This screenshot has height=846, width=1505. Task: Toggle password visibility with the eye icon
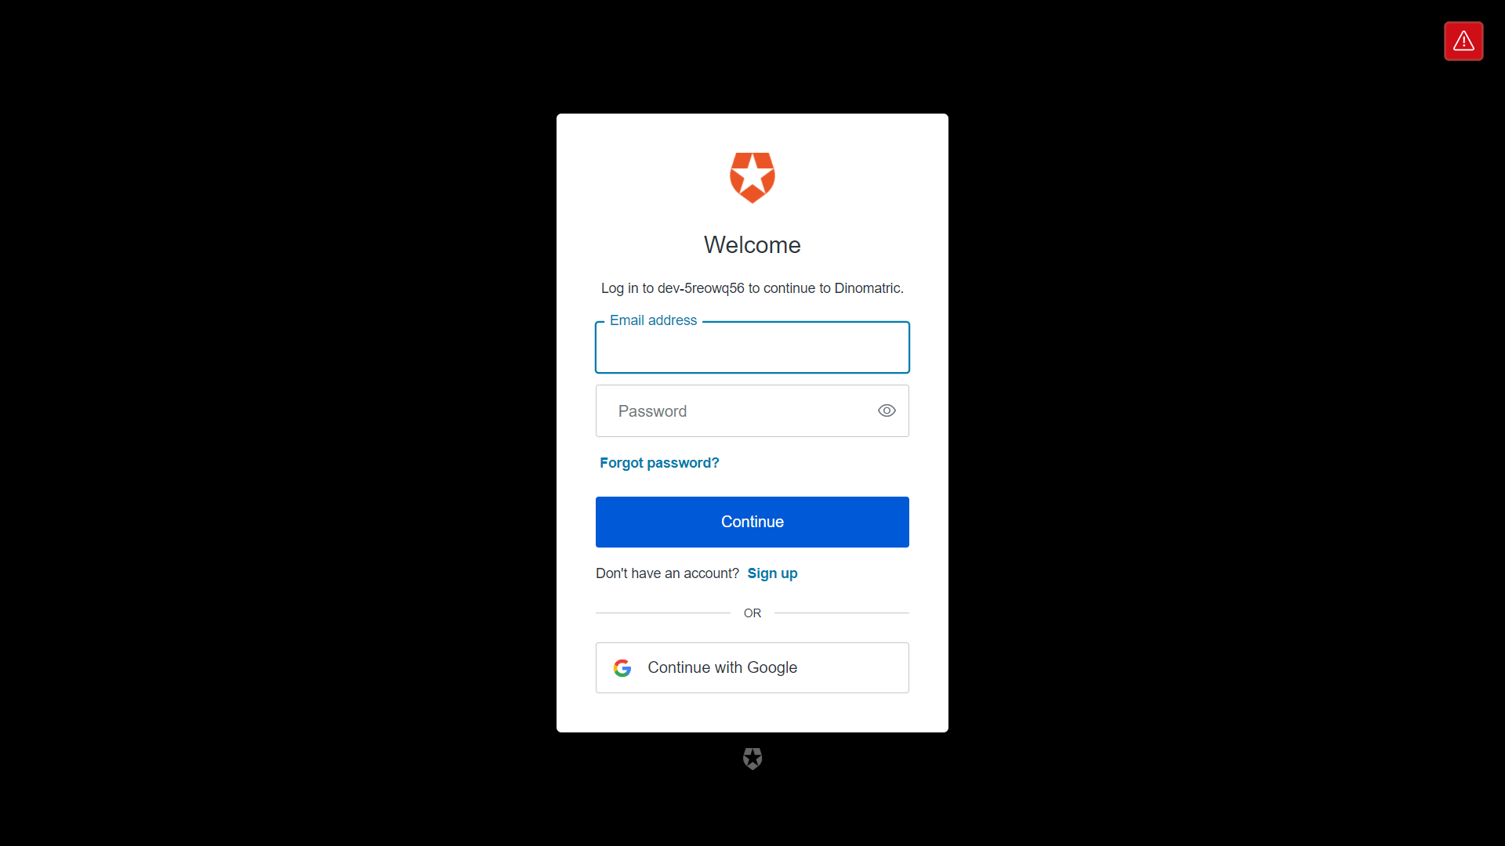(x=887, y=410)
